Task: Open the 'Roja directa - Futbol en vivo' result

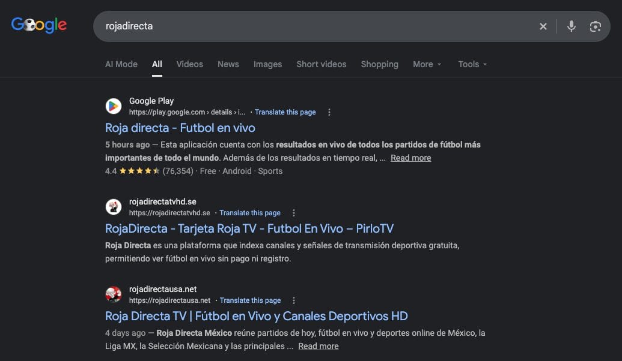Action: coord(180,128)
